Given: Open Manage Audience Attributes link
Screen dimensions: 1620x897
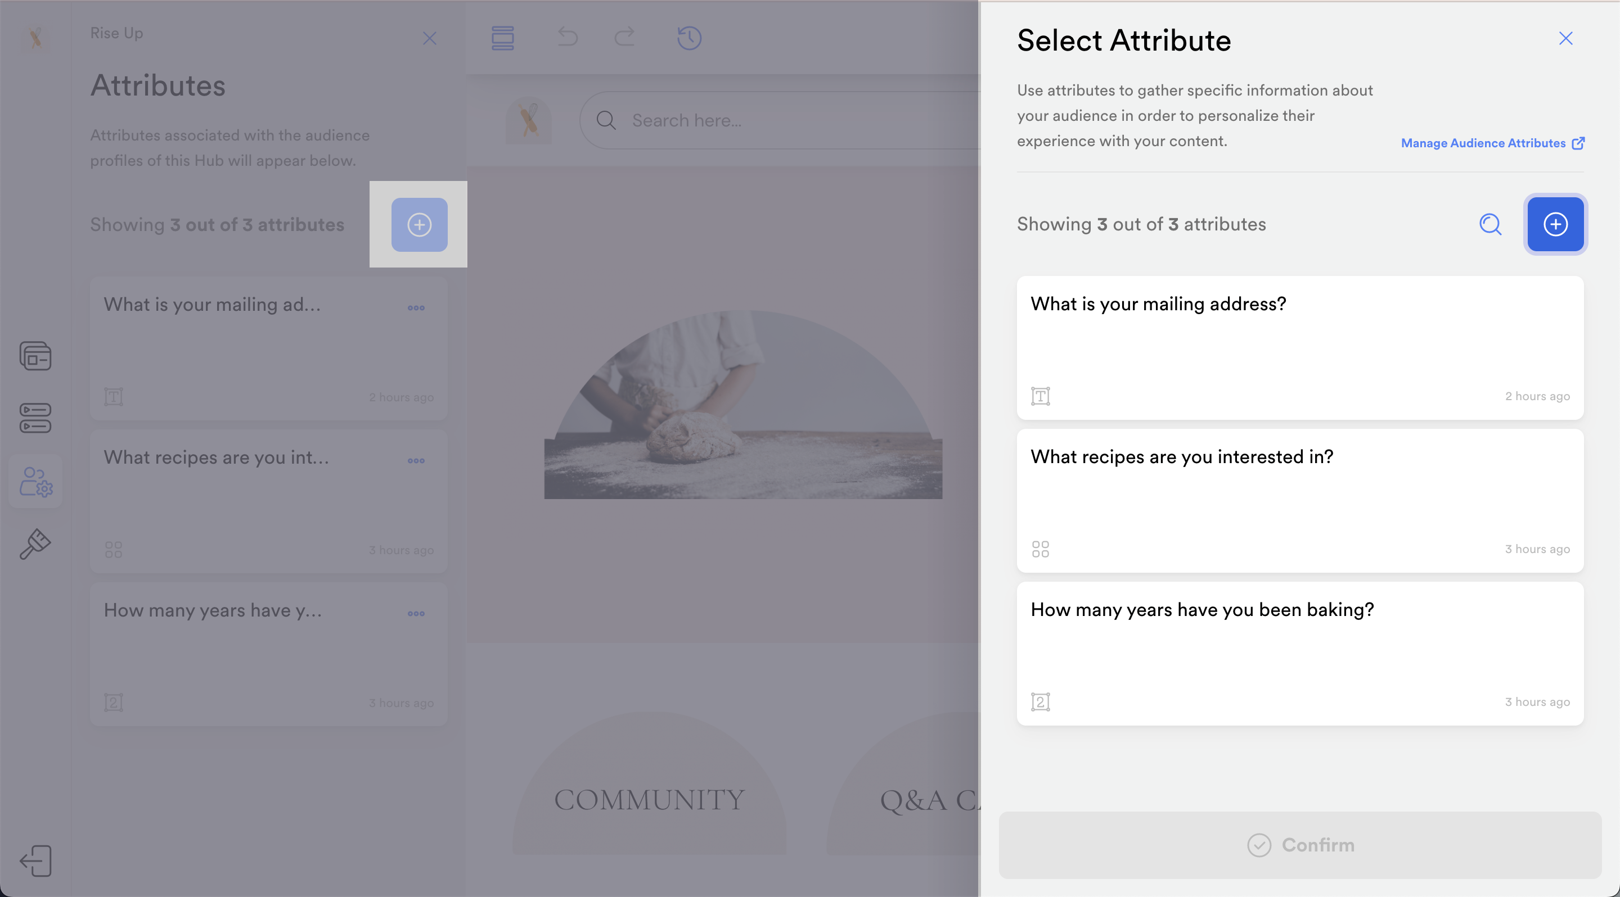Looking at the screenshot, I should 1492,143.
